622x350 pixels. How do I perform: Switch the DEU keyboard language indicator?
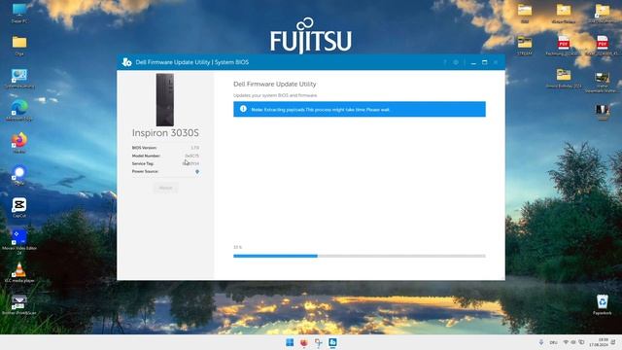[553, 342]
